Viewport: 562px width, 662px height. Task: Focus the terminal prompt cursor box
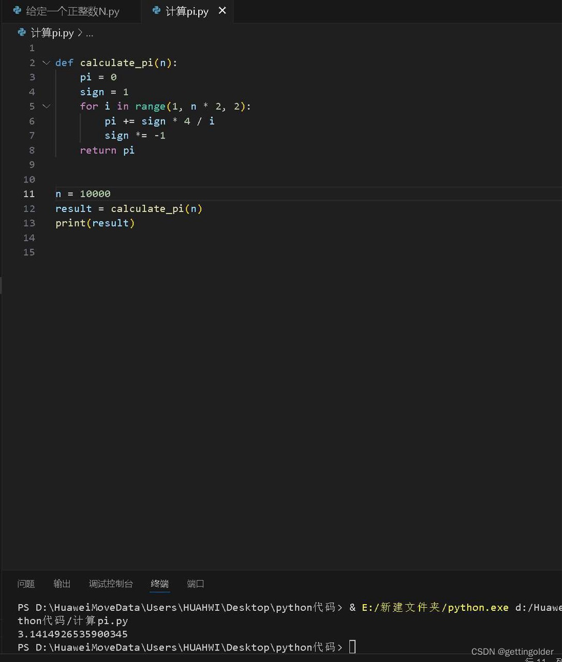pos(352,646)
